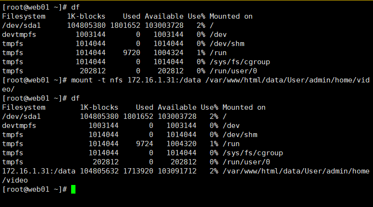Click "/dev/shm" mount point in second df output
Image resolution: width=373 pixels, height=207 pixels.
pyautogui.click(x=240, y=135)
